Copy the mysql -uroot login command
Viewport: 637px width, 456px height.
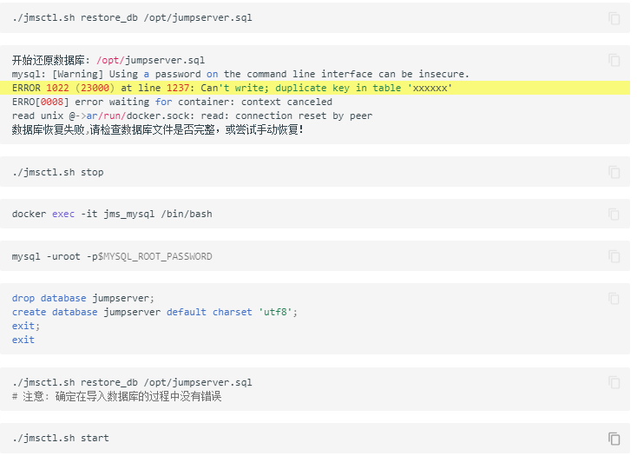(x=614, y=256)
